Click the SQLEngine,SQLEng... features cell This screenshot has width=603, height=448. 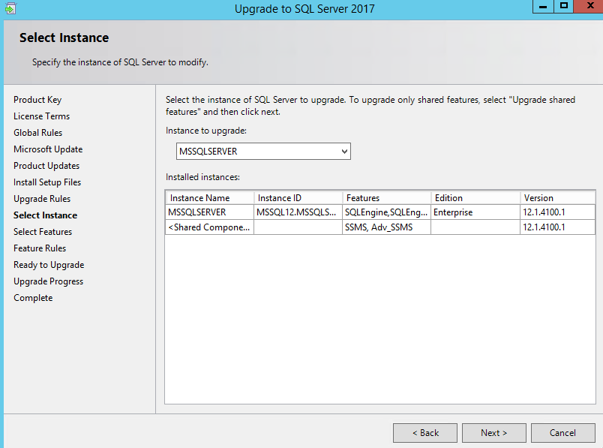point(387,212)
